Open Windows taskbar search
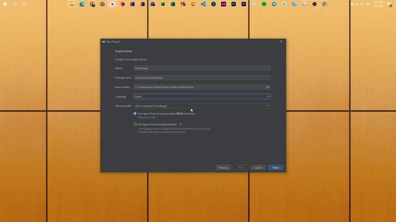 click(x=15, y=4)
